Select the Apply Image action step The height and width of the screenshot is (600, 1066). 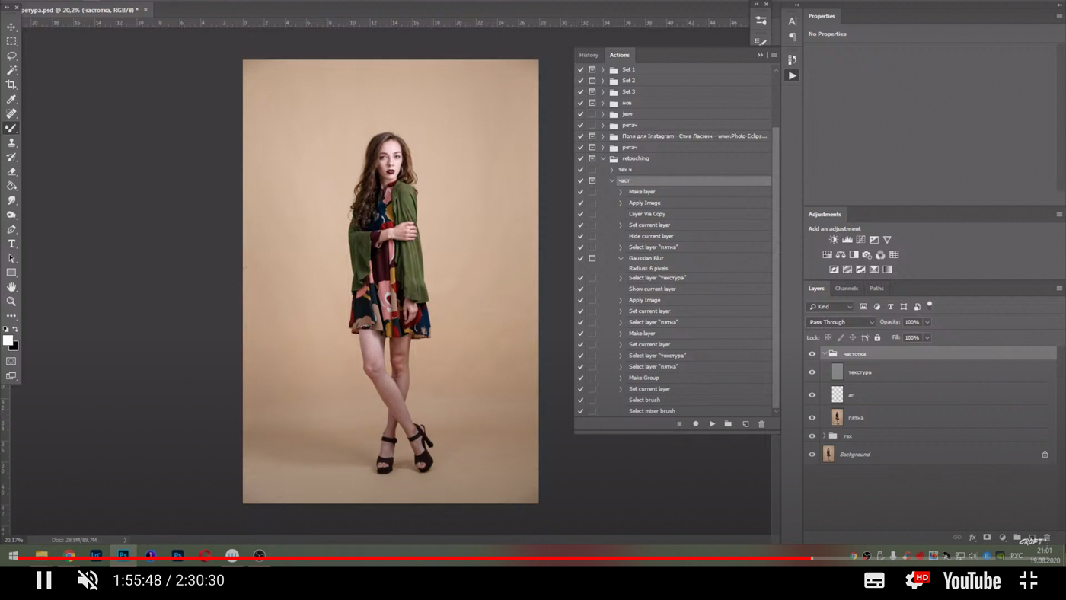pos(644,203)
